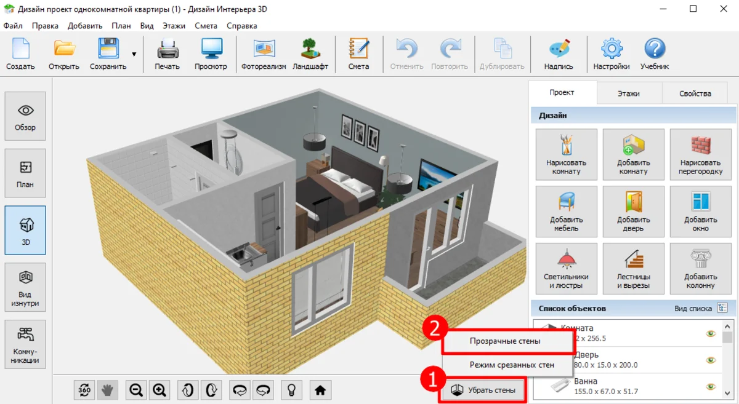
Task: Hide the Комната object using eye icon
Action: [x=711, y=333]
